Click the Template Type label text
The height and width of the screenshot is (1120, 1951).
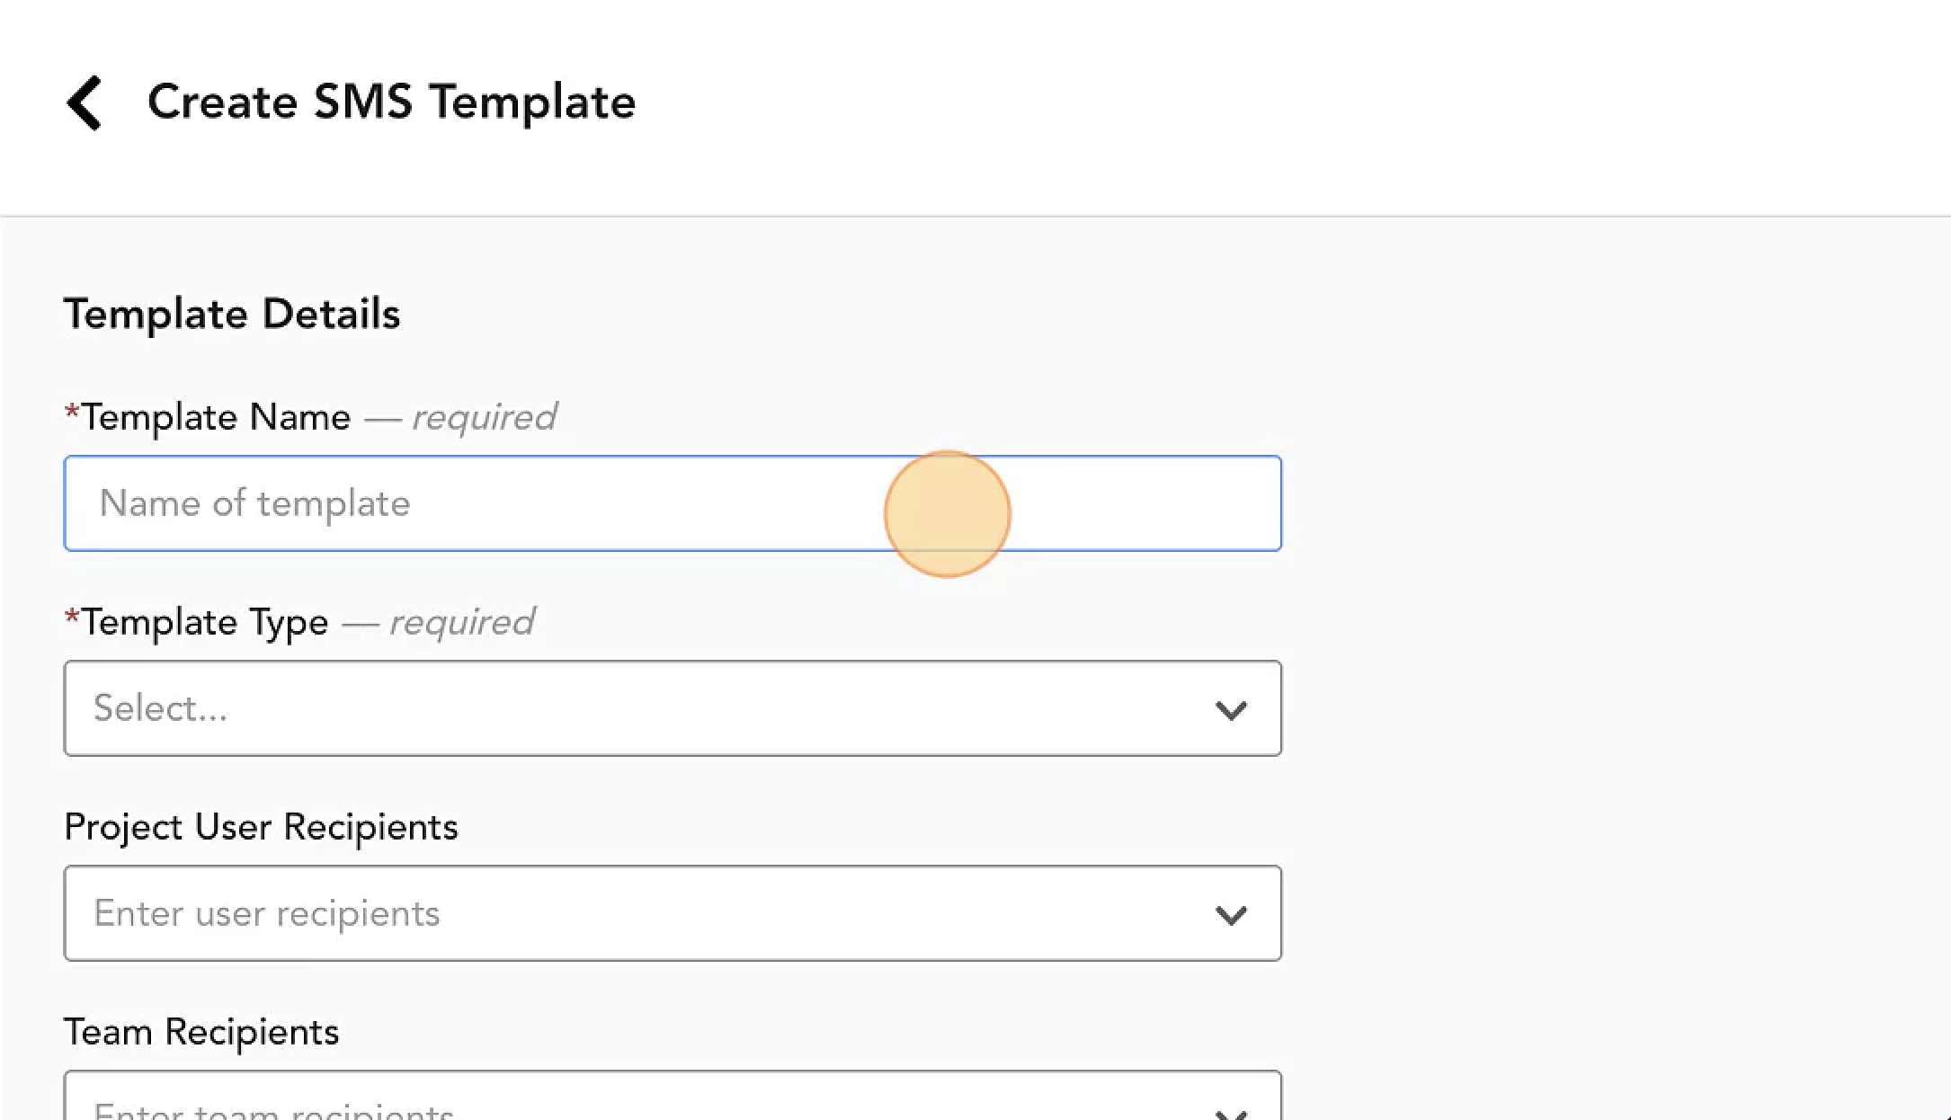click(205, 622)
